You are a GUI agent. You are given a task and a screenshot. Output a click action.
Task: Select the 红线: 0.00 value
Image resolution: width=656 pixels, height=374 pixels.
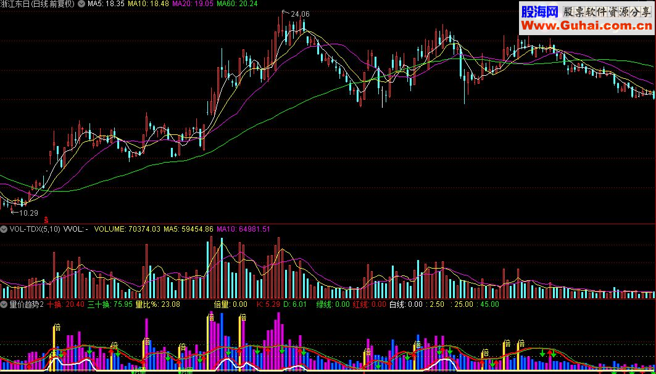(x=370, y=304)
